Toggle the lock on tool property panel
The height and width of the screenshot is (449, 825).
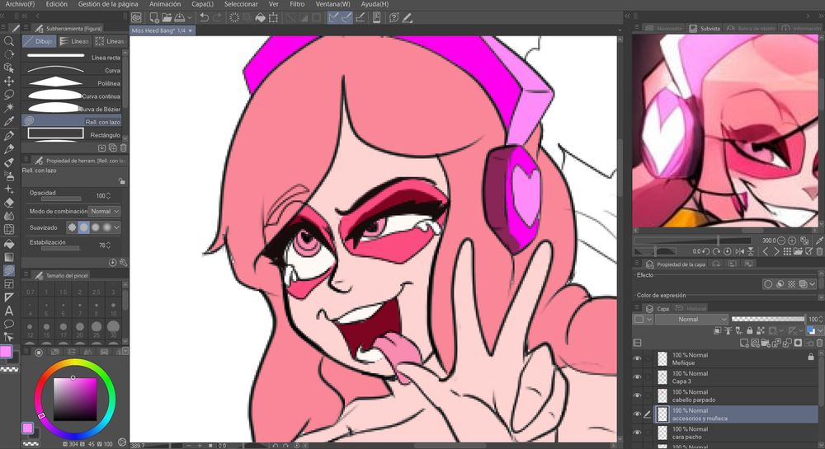[121, 181]
